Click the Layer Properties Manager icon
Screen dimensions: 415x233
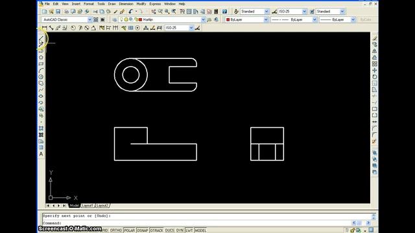(x=114, y=19)
